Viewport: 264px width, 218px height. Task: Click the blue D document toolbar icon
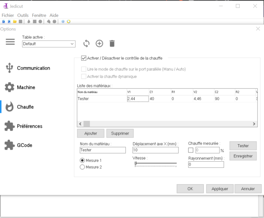pos(4,22)
